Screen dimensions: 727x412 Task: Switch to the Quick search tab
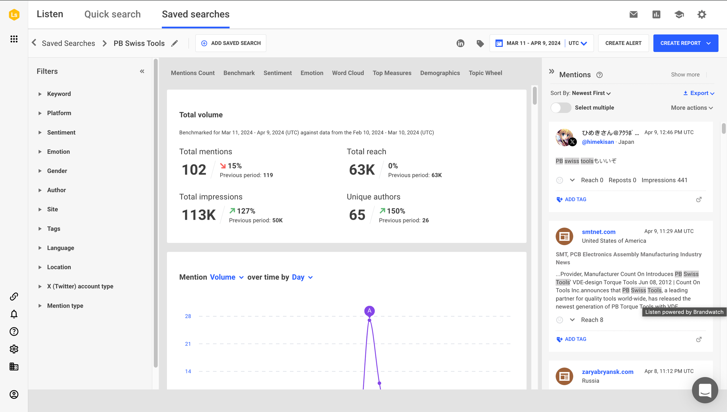point(112,14)
